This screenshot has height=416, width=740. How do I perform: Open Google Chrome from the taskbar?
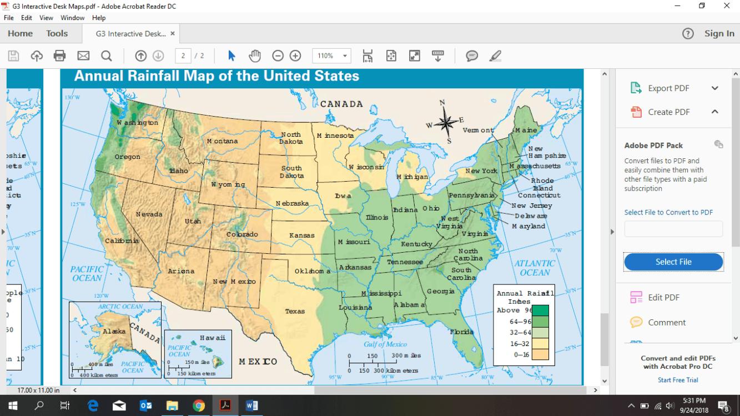pyautogui.click(x=199, y=406)
